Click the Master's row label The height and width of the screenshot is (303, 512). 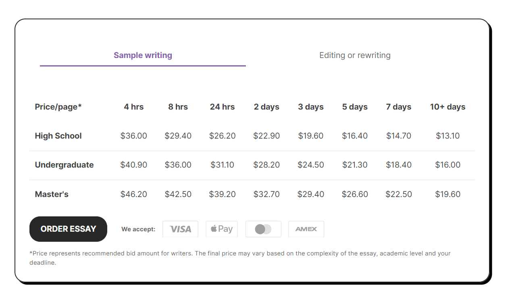point(52,194)
